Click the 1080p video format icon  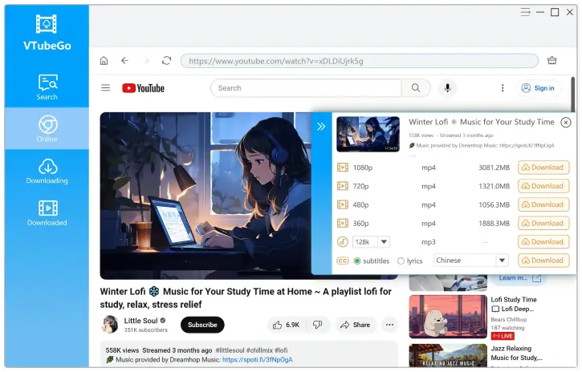tap(343, 168)
